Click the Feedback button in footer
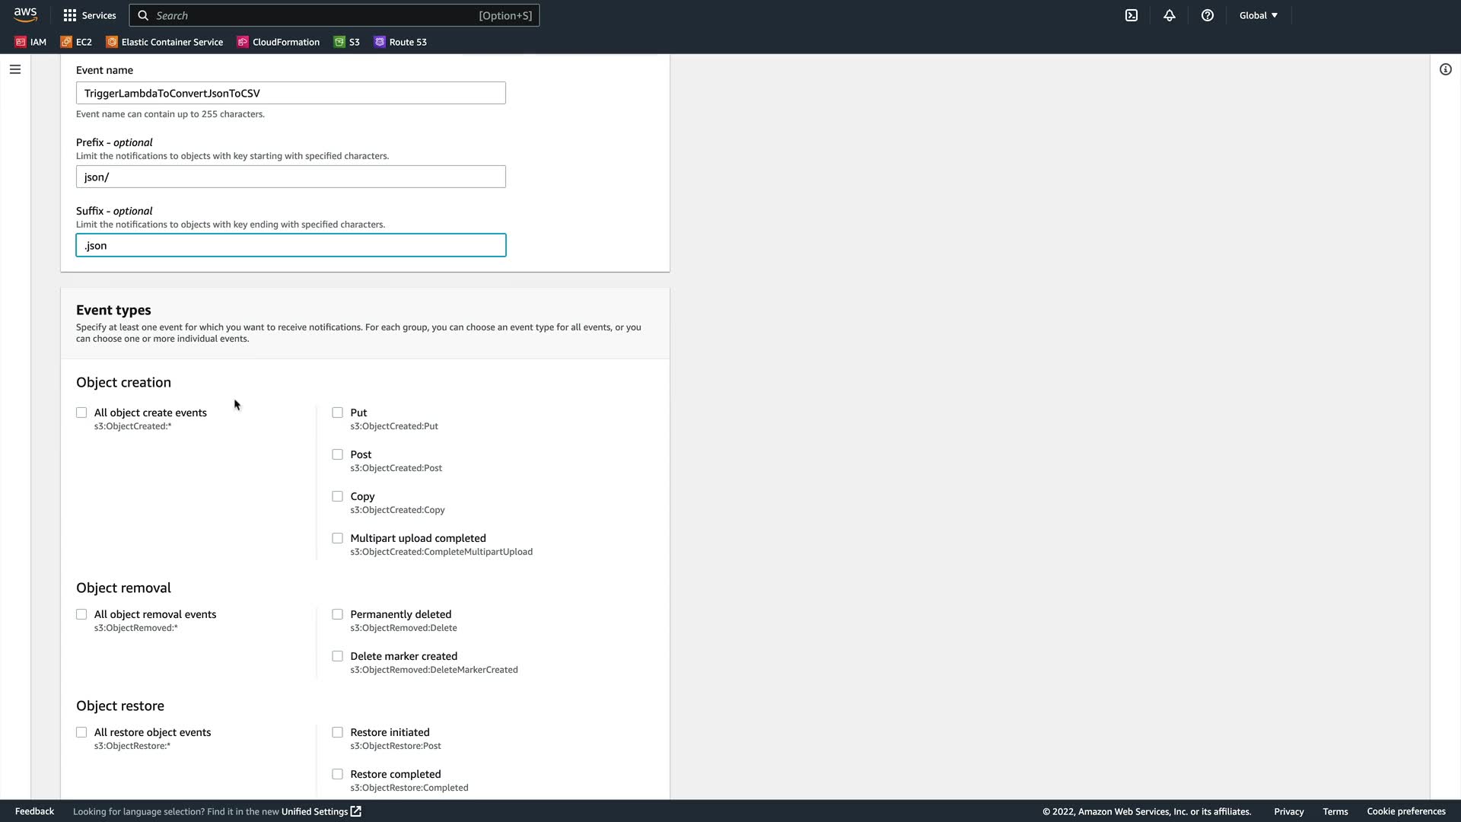The image size is (1461, 822). [34, 811]
